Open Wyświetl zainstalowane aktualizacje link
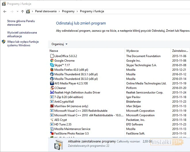 pyautogui.click(x=22, y=35)
